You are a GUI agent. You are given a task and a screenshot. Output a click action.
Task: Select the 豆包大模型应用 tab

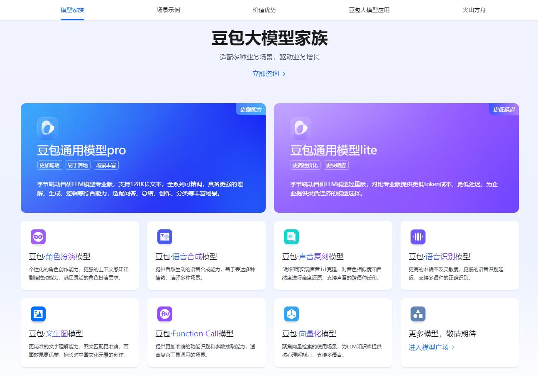(369, 10)
